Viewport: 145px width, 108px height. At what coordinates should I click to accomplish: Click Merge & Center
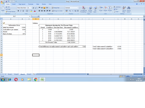[x=57, y=11]
